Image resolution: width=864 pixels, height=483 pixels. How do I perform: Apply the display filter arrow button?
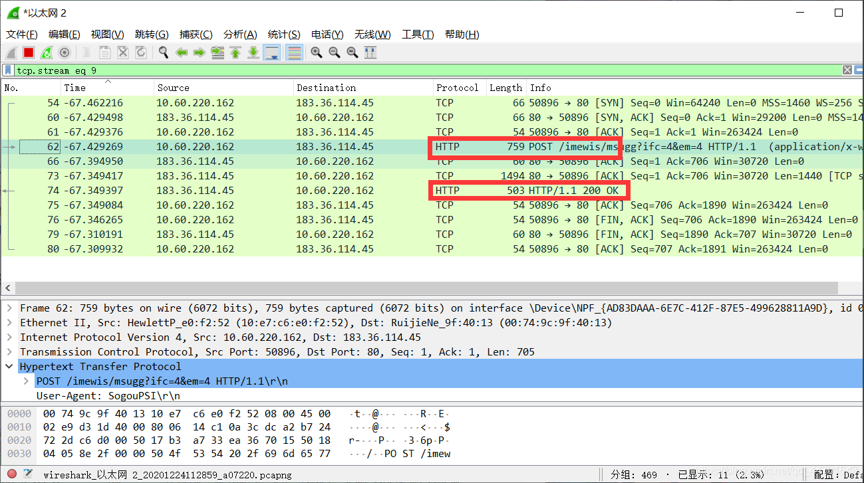(859, 70)
